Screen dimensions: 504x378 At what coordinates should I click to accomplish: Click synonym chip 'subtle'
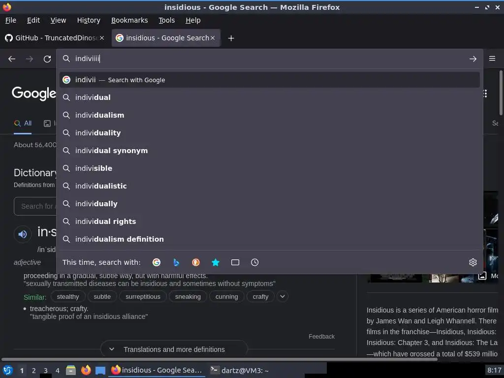102,297
